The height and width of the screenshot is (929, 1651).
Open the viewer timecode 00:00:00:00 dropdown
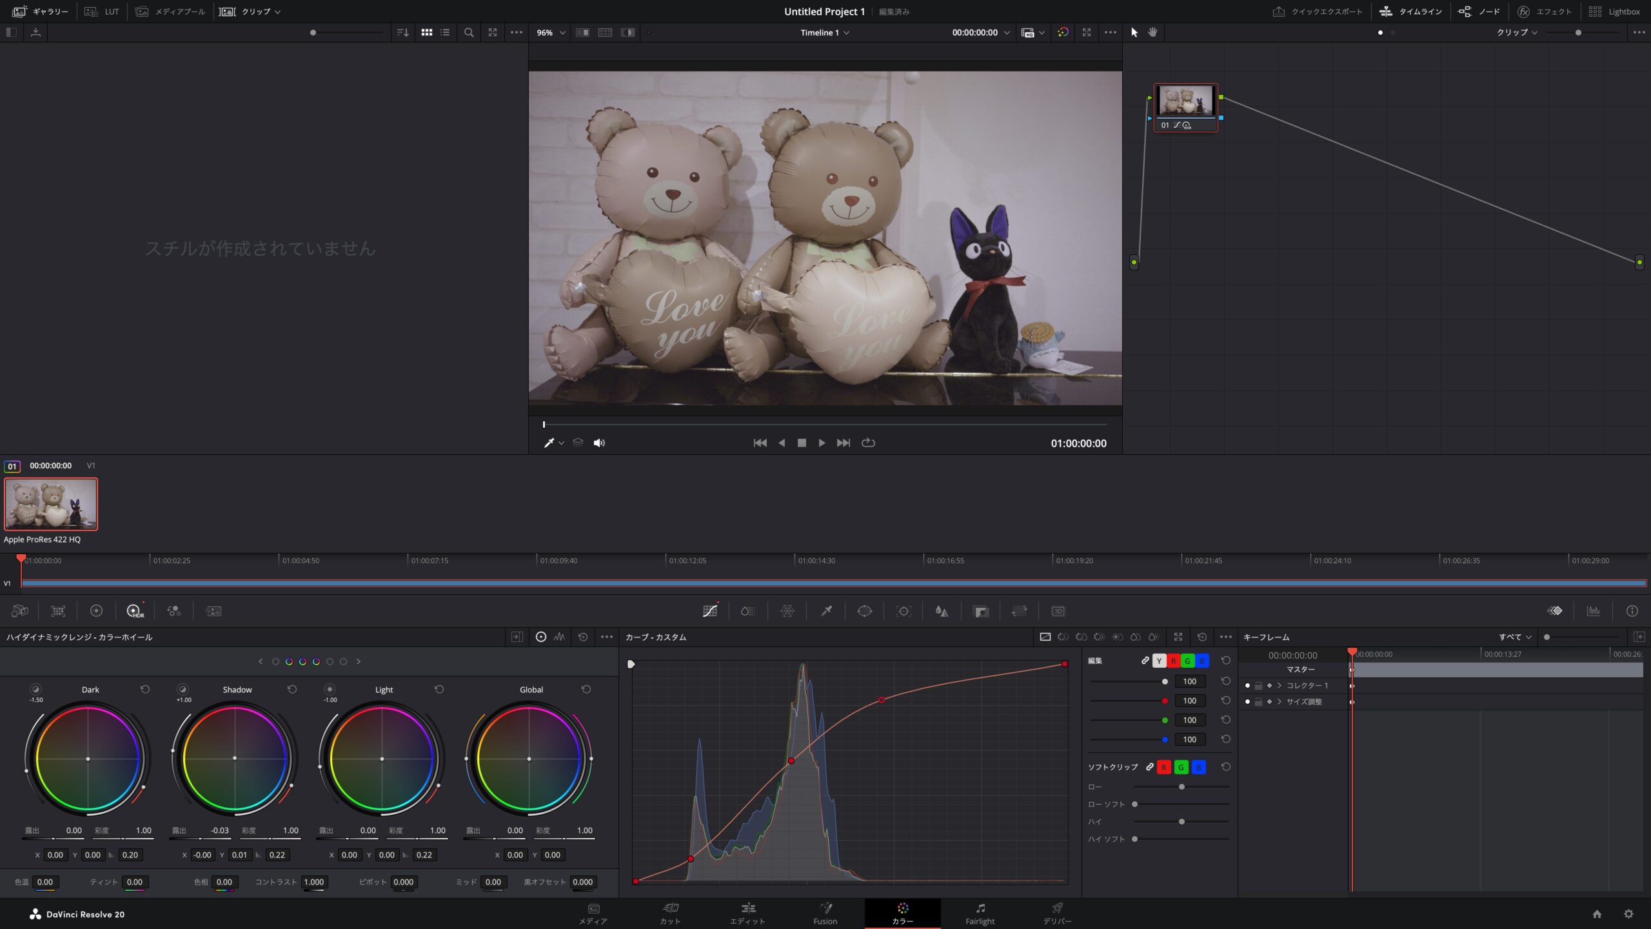[981, 32]
